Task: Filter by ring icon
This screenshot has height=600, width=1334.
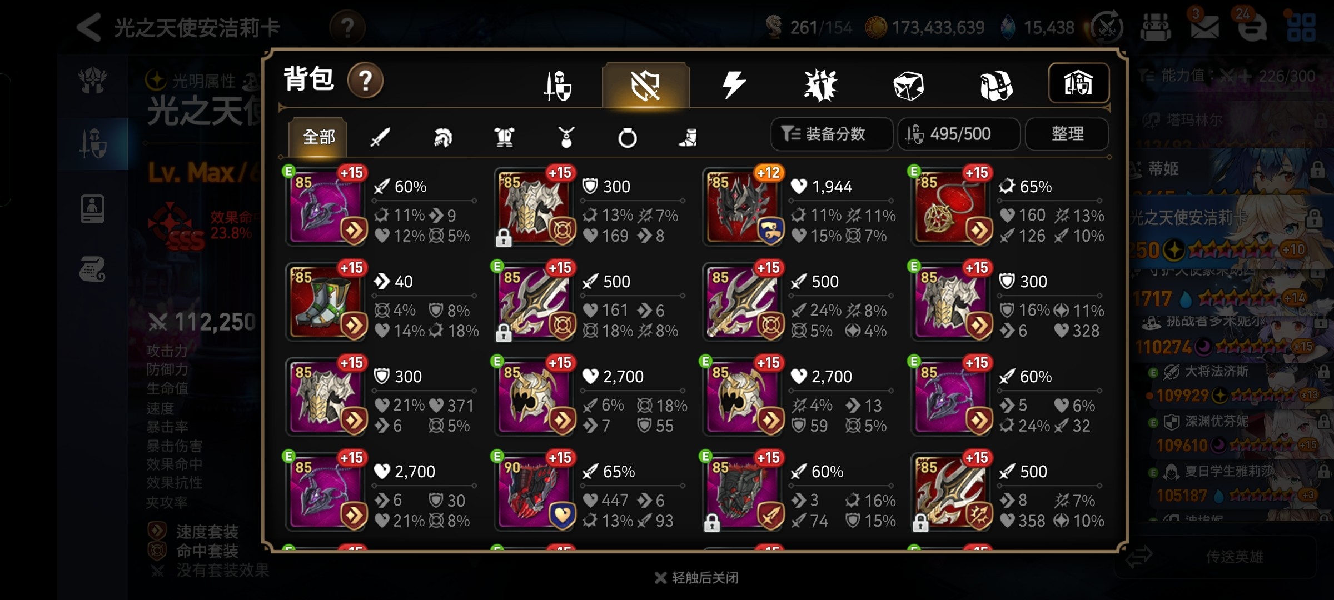Action: 628,137
